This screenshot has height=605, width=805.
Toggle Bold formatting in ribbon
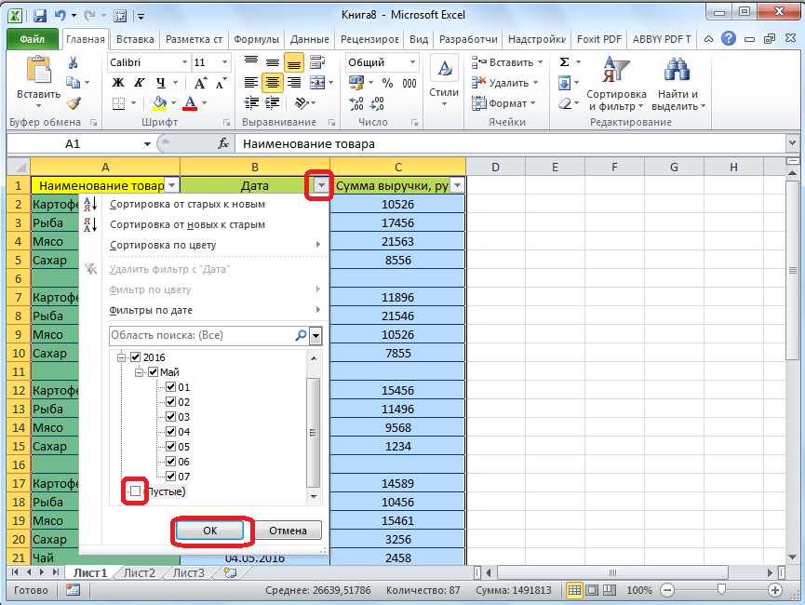(118, 83)
